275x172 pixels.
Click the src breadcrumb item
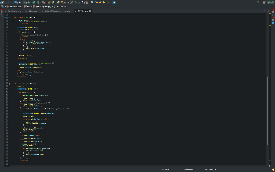tap(28, 6)
